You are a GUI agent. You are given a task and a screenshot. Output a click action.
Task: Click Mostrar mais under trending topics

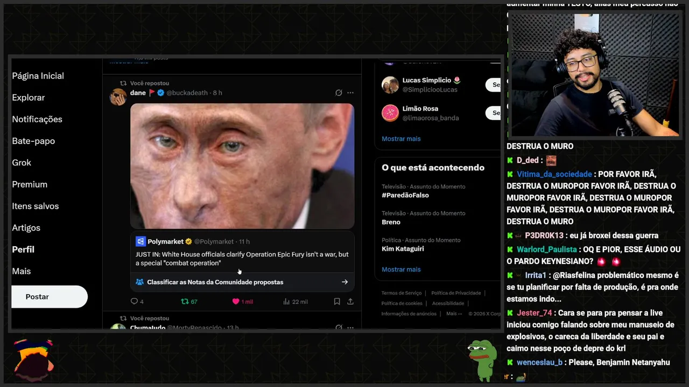(401, 269)
